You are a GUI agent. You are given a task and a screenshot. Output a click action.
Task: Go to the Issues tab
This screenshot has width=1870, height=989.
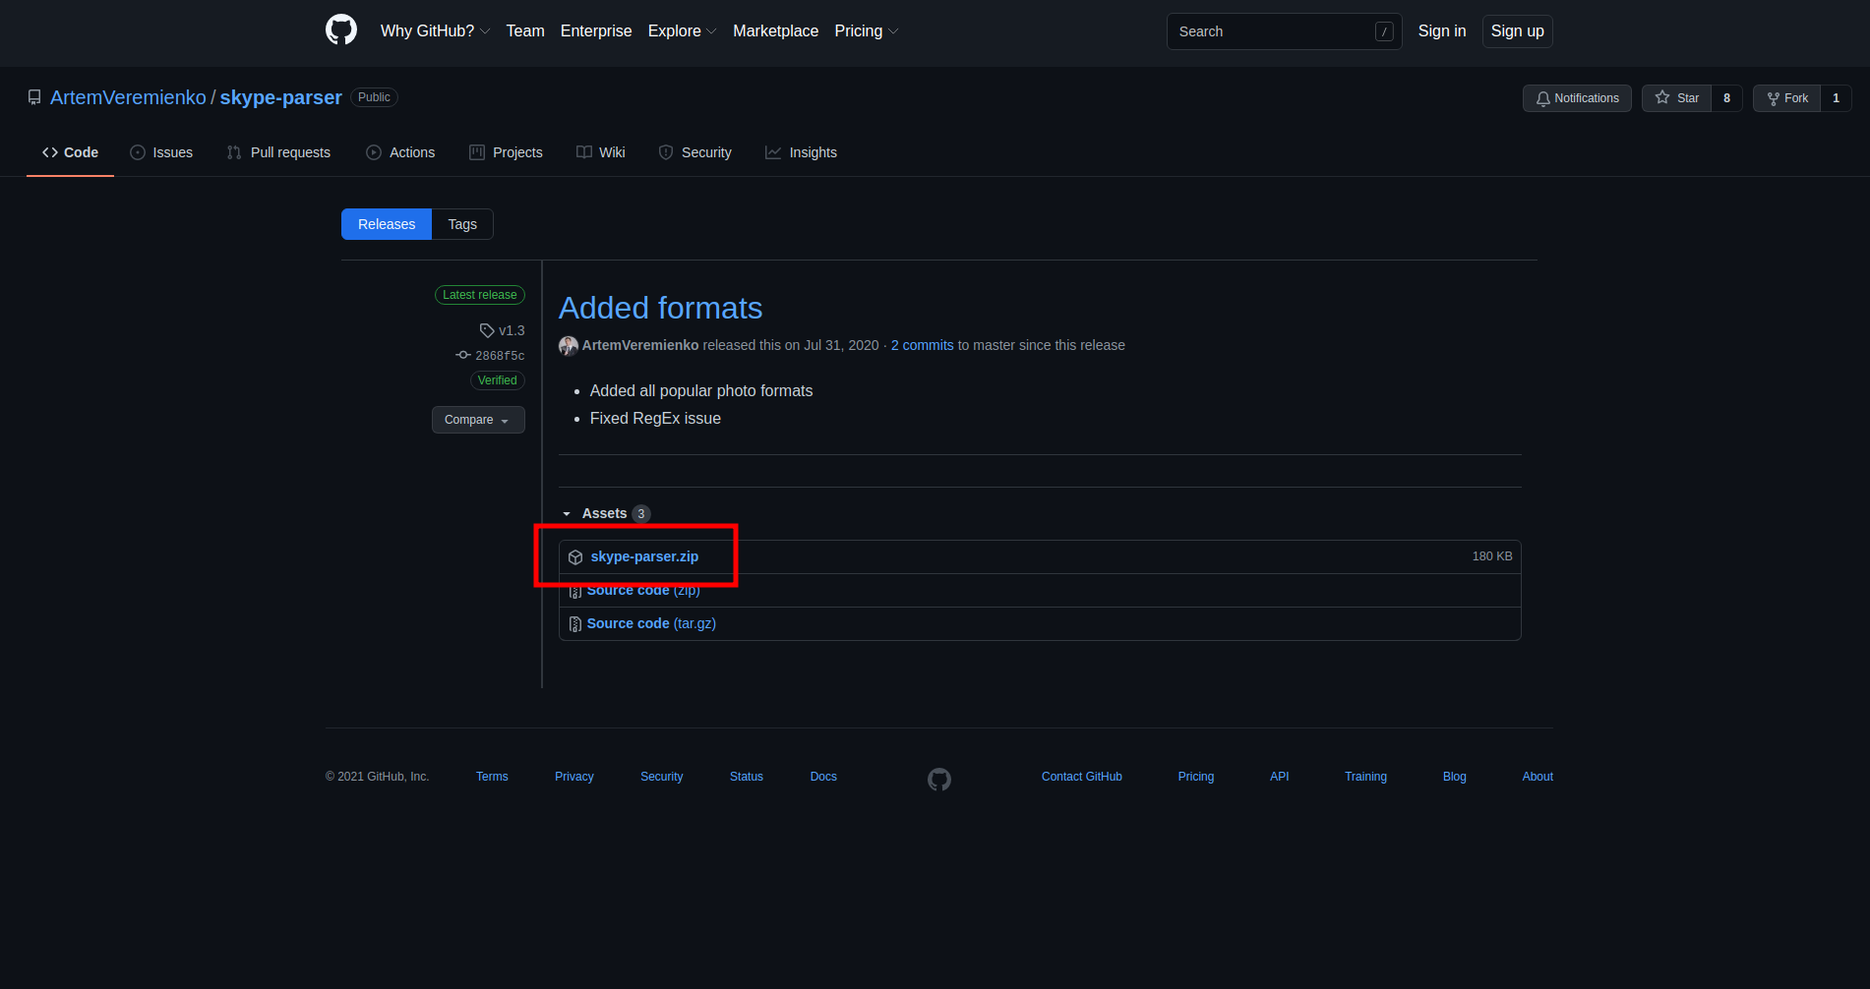tap(161, 152)
